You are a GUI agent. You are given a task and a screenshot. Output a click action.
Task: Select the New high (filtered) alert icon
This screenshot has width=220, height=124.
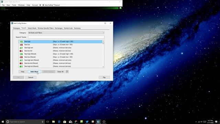coord(21,54)
